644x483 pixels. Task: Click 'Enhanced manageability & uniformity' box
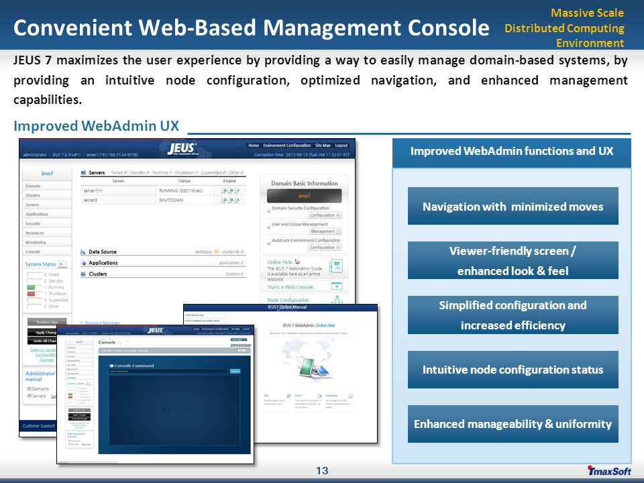coord(513,424)
